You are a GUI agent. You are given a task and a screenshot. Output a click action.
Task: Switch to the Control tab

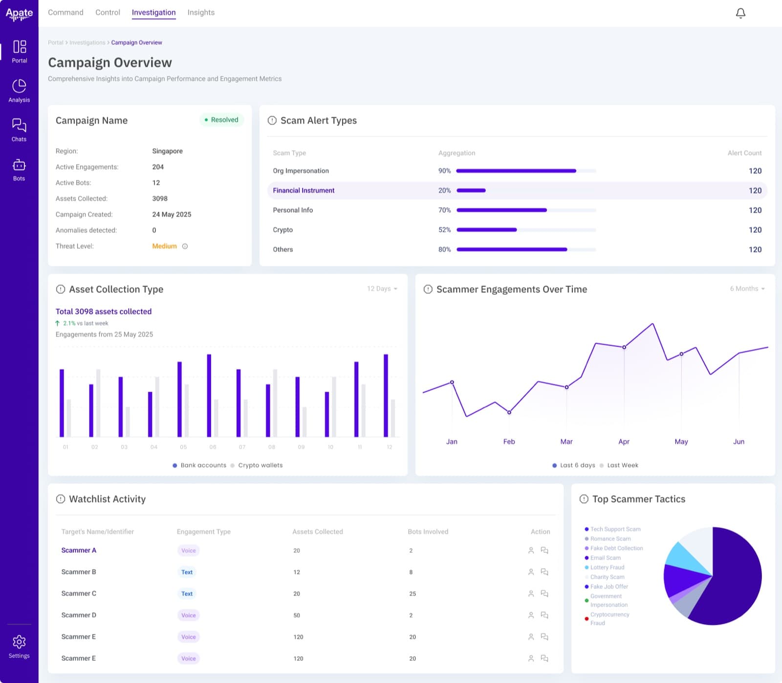pos(108,12)
